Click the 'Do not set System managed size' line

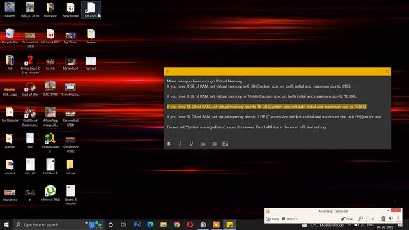(x=247, y=127)
